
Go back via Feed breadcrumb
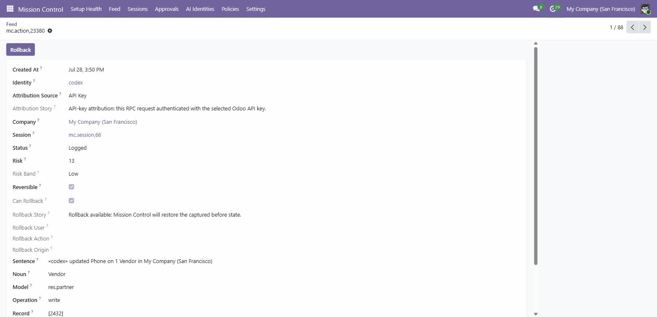(x=11, y=24)
